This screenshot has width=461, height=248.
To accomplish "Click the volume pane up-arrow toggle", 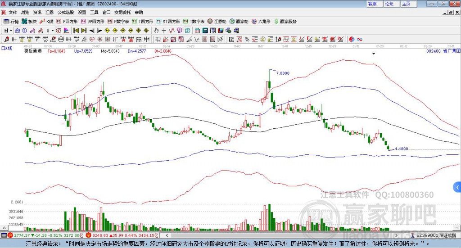I will [4, 228].
